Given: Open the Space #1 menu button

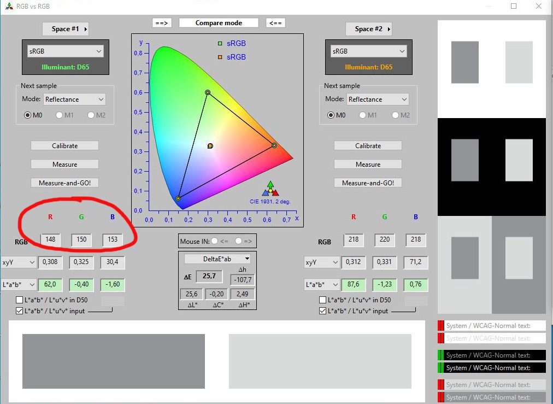Looking at the screenshot, I should (x=65, y=29).
